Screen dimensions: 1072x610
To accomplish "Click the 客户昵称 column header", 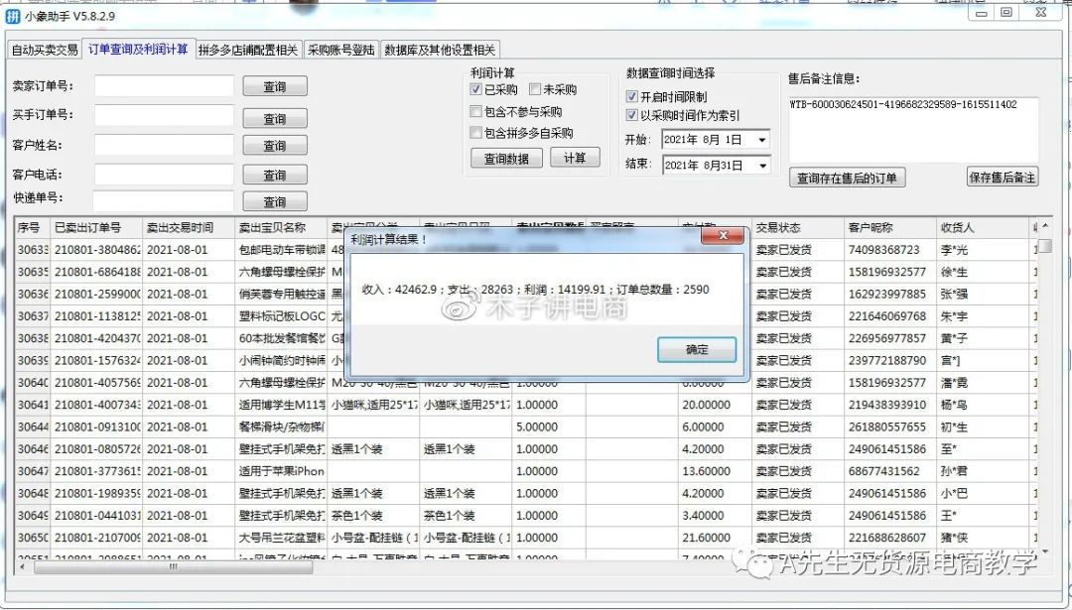I will point(890,227).
